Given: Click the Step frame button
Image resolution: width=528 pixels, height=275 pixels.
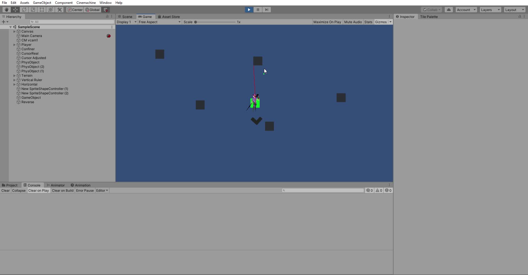Looking at the screenshot, I should click(266, 10).
